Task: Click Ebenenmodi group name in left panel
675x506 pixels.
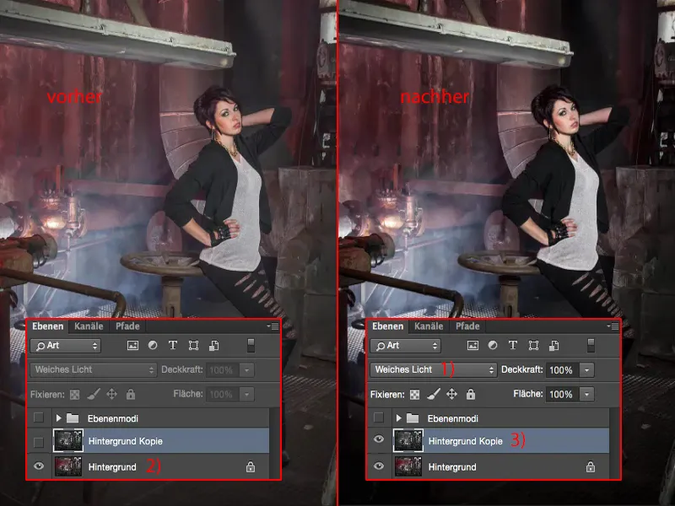Action: pos(113,418)
